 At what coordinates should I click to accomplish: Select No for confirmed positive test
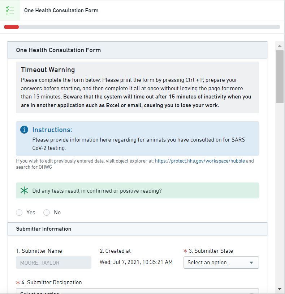(x=47, y=213)
